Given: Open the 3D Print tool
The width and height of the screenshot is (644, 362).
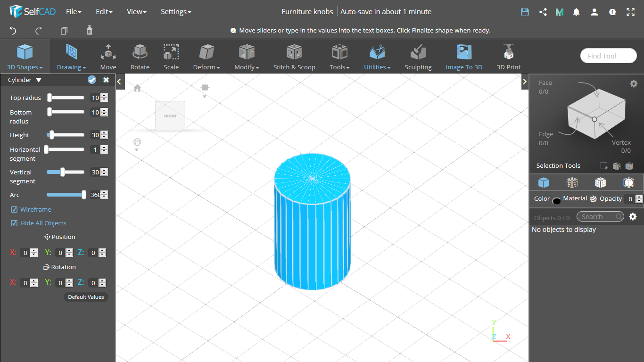Looking at the screenshot, I should coord(509,57).
